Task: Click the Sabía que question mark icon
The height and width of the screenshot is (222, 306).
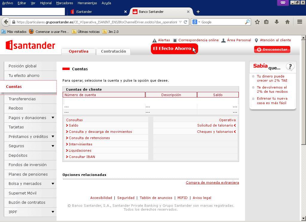Action: (290, 67)
